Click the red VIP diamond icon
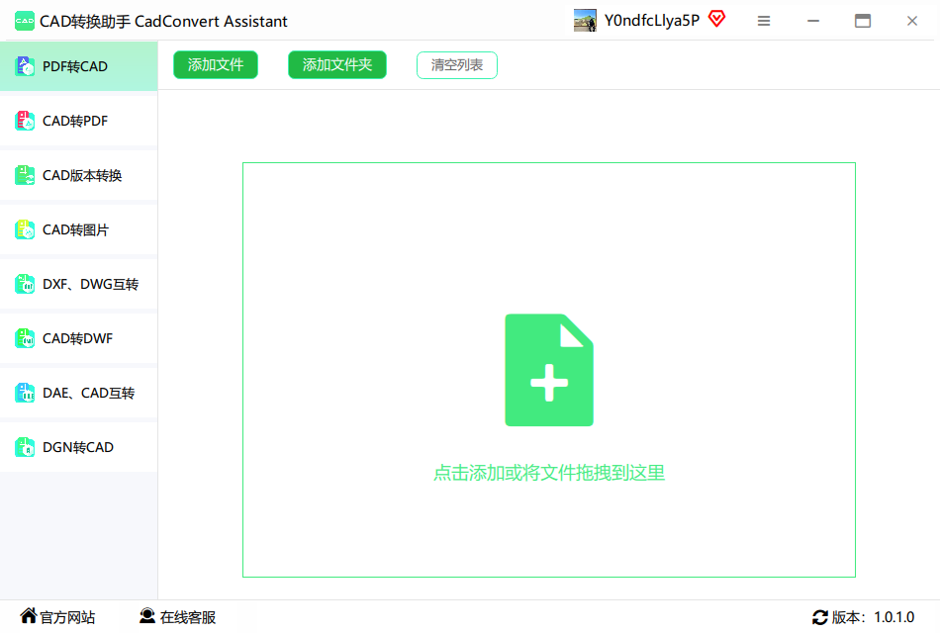940x633 pixels. 716,20
